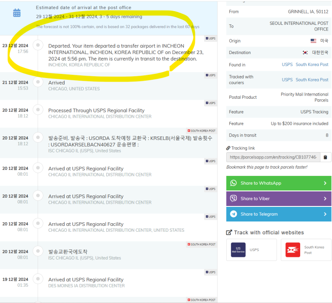The image size is (332, 303).
Task: Click the chevron arrow on Share to Telegram
Action: click(x=325, y=214)
